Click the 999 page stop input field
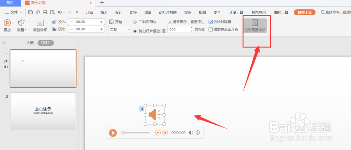Viewport: 351px width, 150px height. pos(179,29)
